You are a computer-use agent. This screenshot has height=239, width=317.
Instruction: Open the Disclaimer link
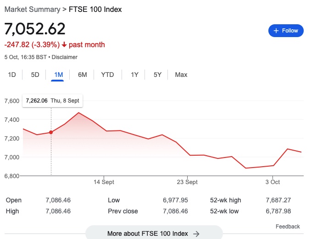tap(65, 57)
